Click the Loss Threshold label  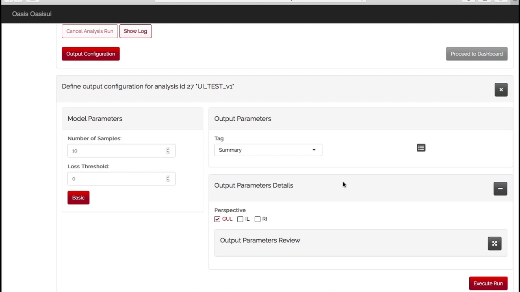click(88, 166)
